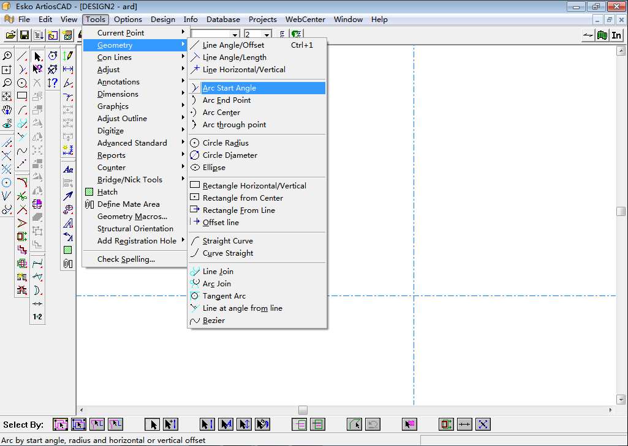Choose Circle Radius from Geometry submenu
This screenshot has width=628, height=446.
tap(225, 143)
